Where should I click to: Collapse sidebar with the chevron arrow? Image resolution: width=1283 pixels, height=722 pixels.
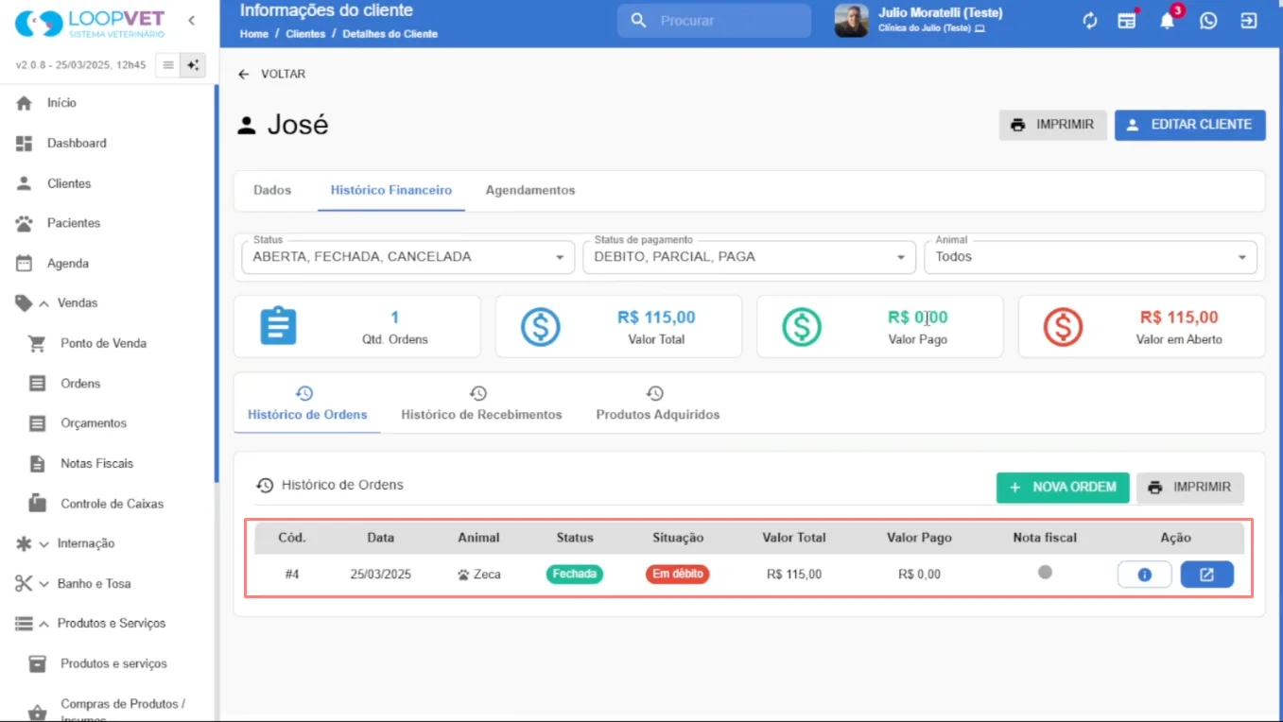[x=192, y=20]
